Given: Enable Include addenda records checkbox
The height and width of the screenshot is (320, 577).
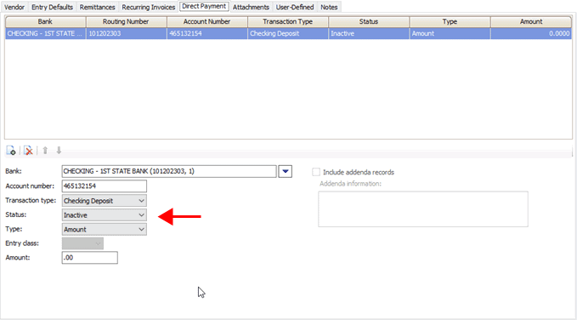Looking at the screenshot, I should [x=316, y=172].
